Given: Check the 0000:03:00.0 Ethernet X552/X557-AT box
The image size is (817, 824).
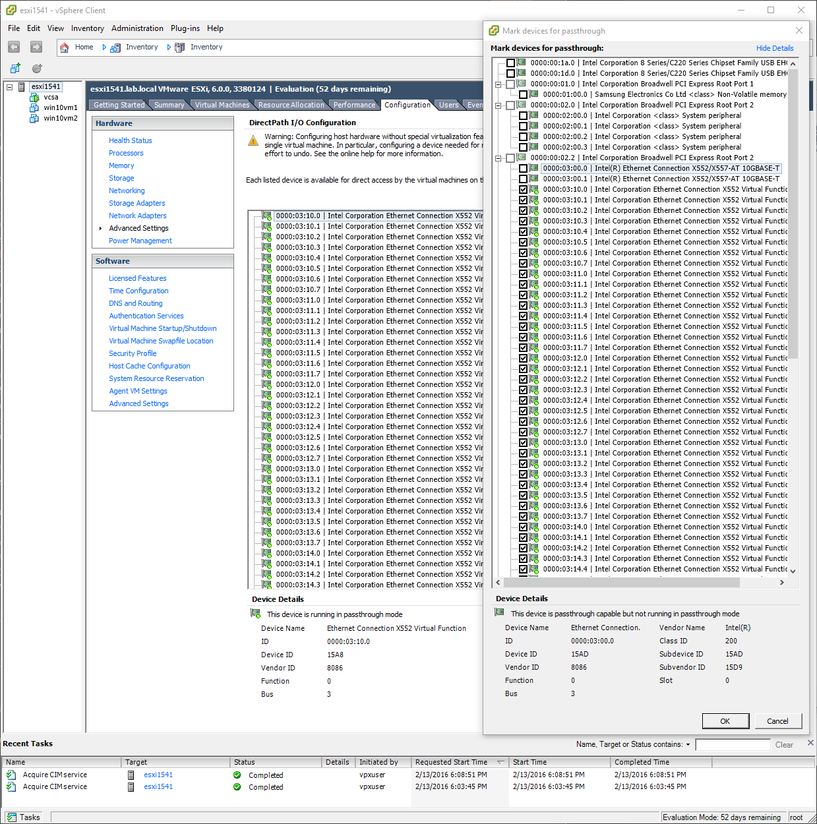Looking at the screenshot, I should click(523, 168).
